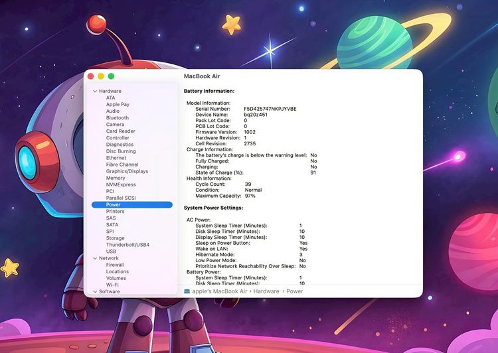Viewport: 498px width, 353px height.
Task: Click Hardware in the bottom path bar
Action: pyautogui.click(x=266, y=291)
